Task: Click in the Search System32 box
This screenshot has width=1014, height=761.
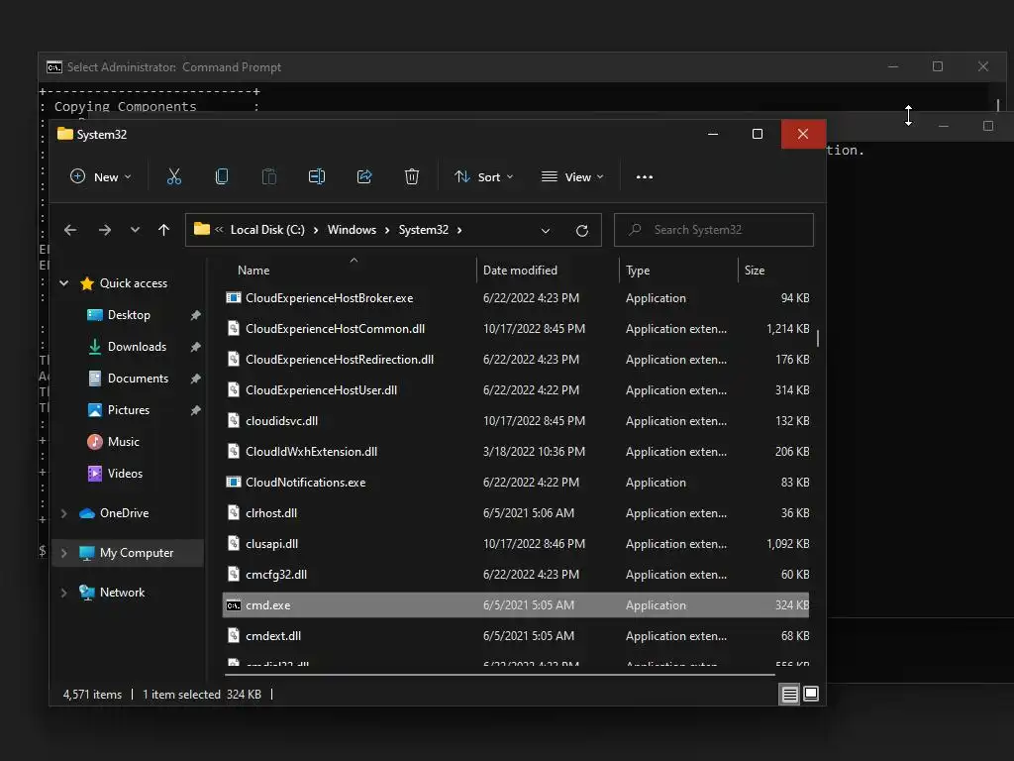Action: tap(713, 230)
